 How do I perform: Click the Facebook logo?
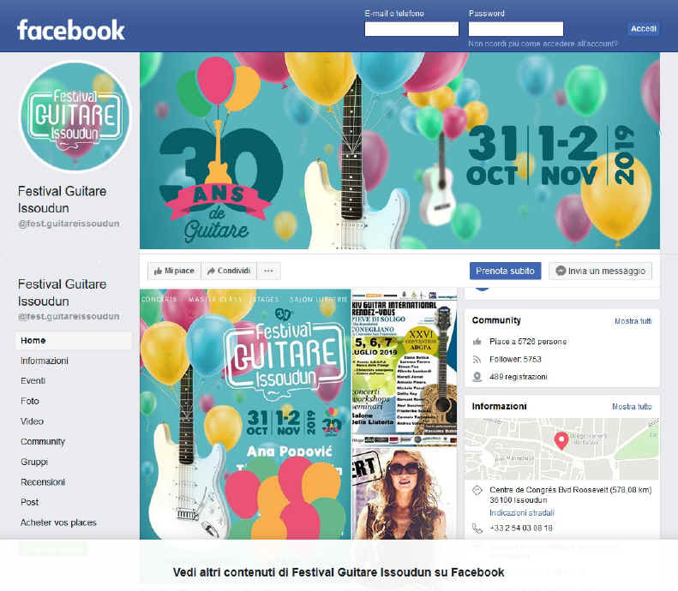tap(71, 30)
